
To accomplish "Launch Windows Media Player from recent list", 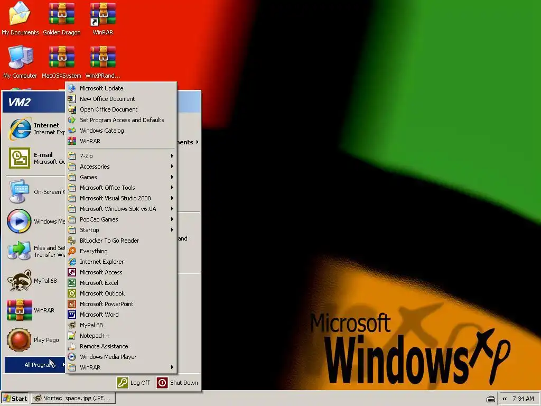I will point(36,222).
